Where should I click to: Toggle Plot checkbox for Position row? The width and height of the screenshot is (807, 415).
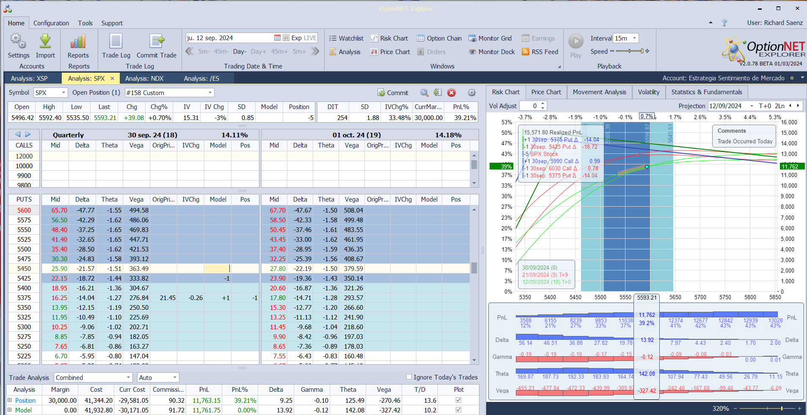tap(458, 400)
